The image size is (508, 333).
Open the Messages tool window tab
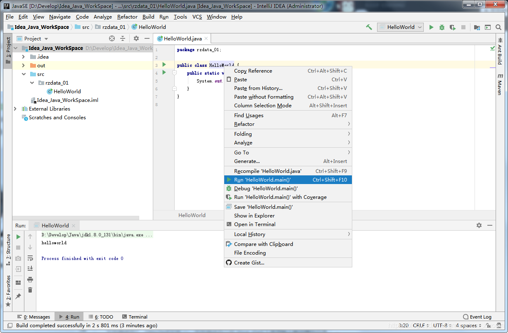tap(33, 317)
